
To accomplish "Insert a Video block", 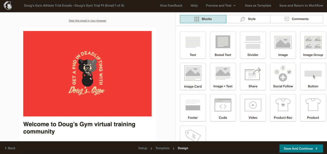I will click(x=253, y=108).
